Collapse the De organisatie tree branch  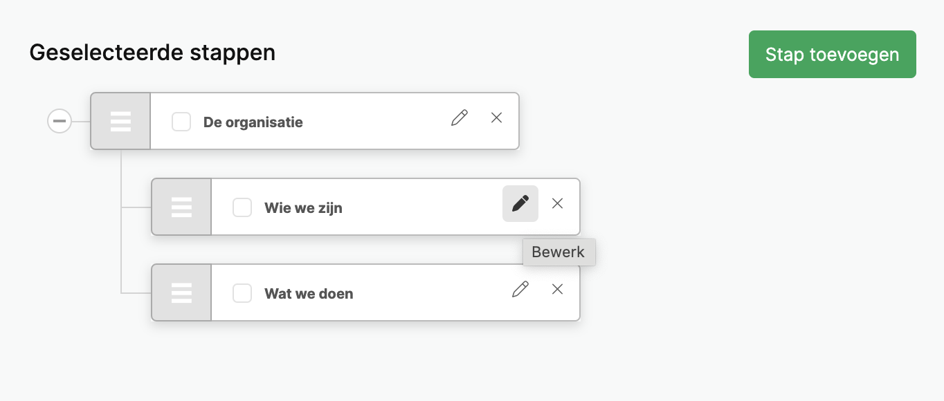[60, 121]
